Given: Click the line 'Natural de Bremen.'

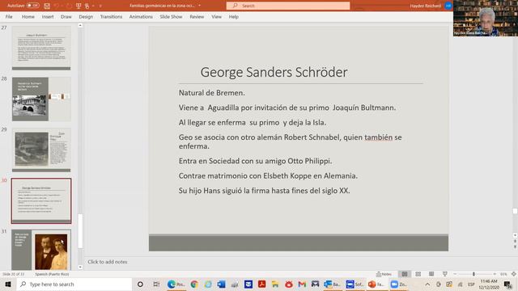Looking at the screenshot, I should tap(212, 93).
